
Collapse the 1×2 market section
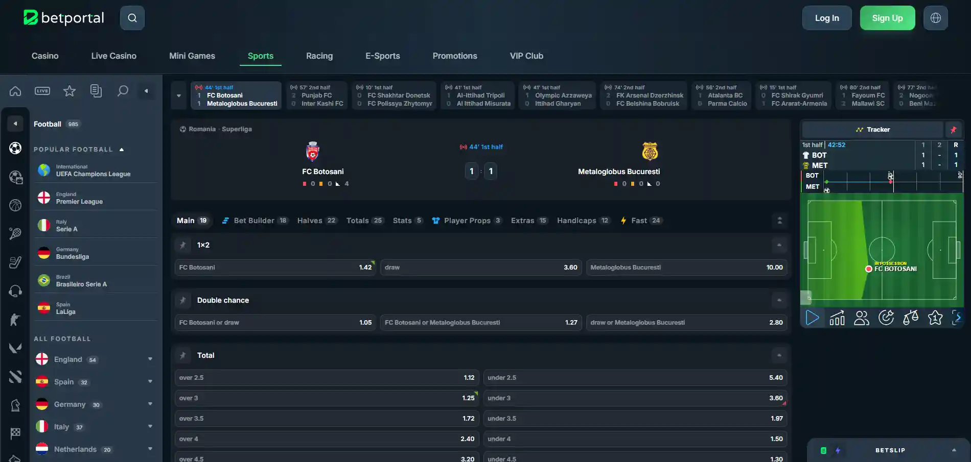[779, 245]
